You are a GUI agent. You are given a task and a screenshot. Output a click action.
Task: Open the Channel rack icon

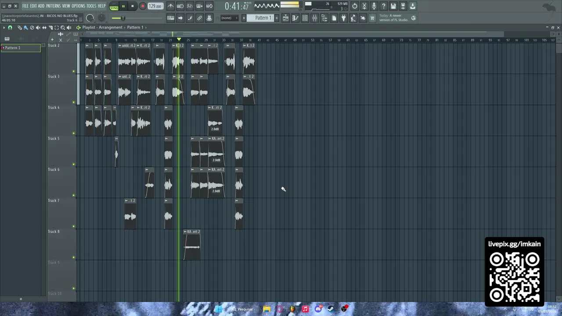(305, 18)
